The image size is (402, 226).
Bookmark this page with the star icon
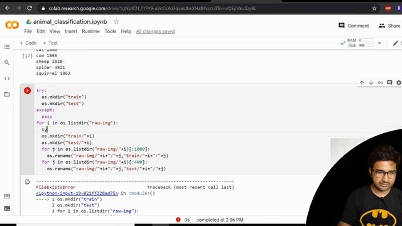pyautogui.click(x=374, y=8)
